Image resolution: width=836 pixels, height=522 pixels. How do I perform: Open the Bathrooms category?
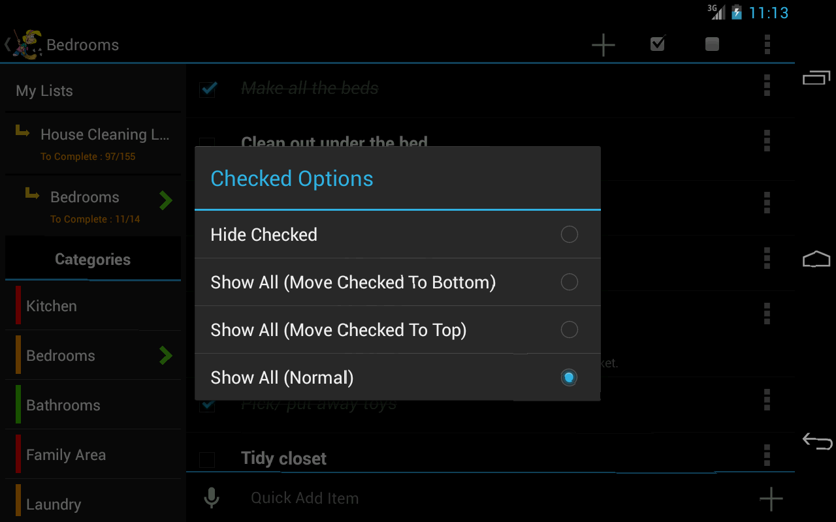click(x=93, y=405)
